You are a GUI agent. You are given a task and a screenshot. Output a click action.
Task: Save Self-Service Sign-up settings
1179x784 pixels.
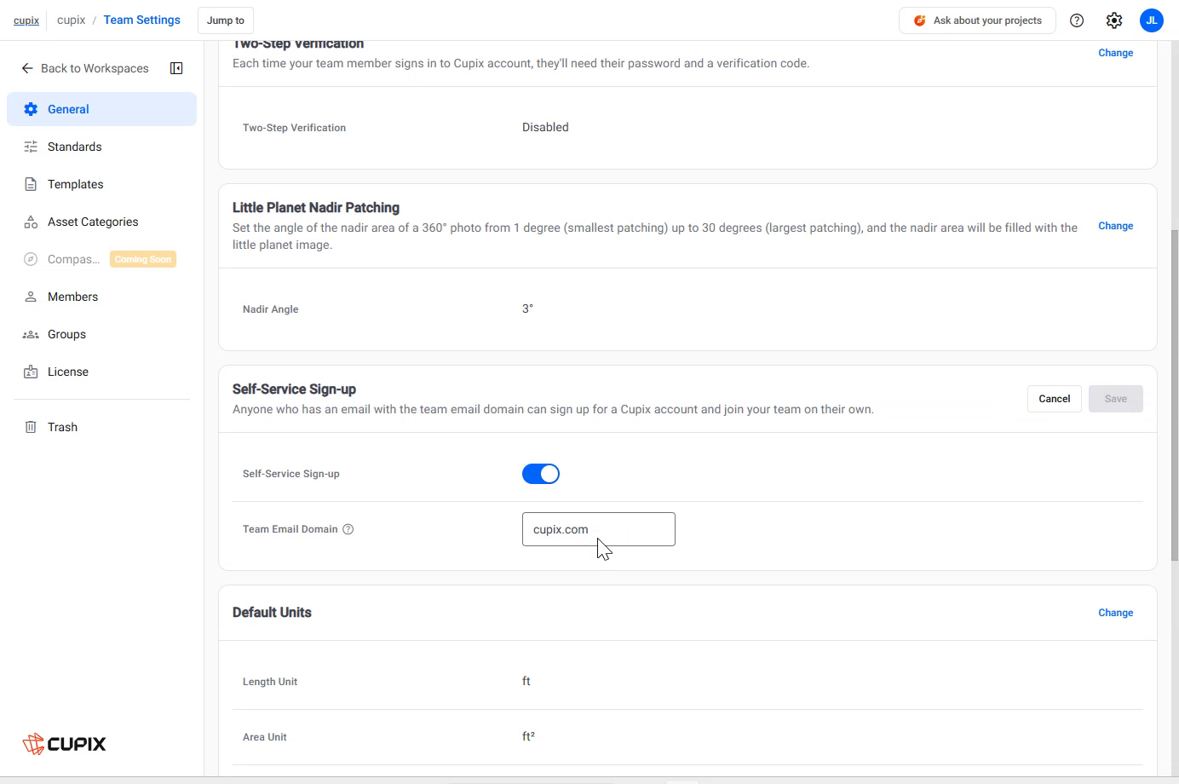point(1116,399)
